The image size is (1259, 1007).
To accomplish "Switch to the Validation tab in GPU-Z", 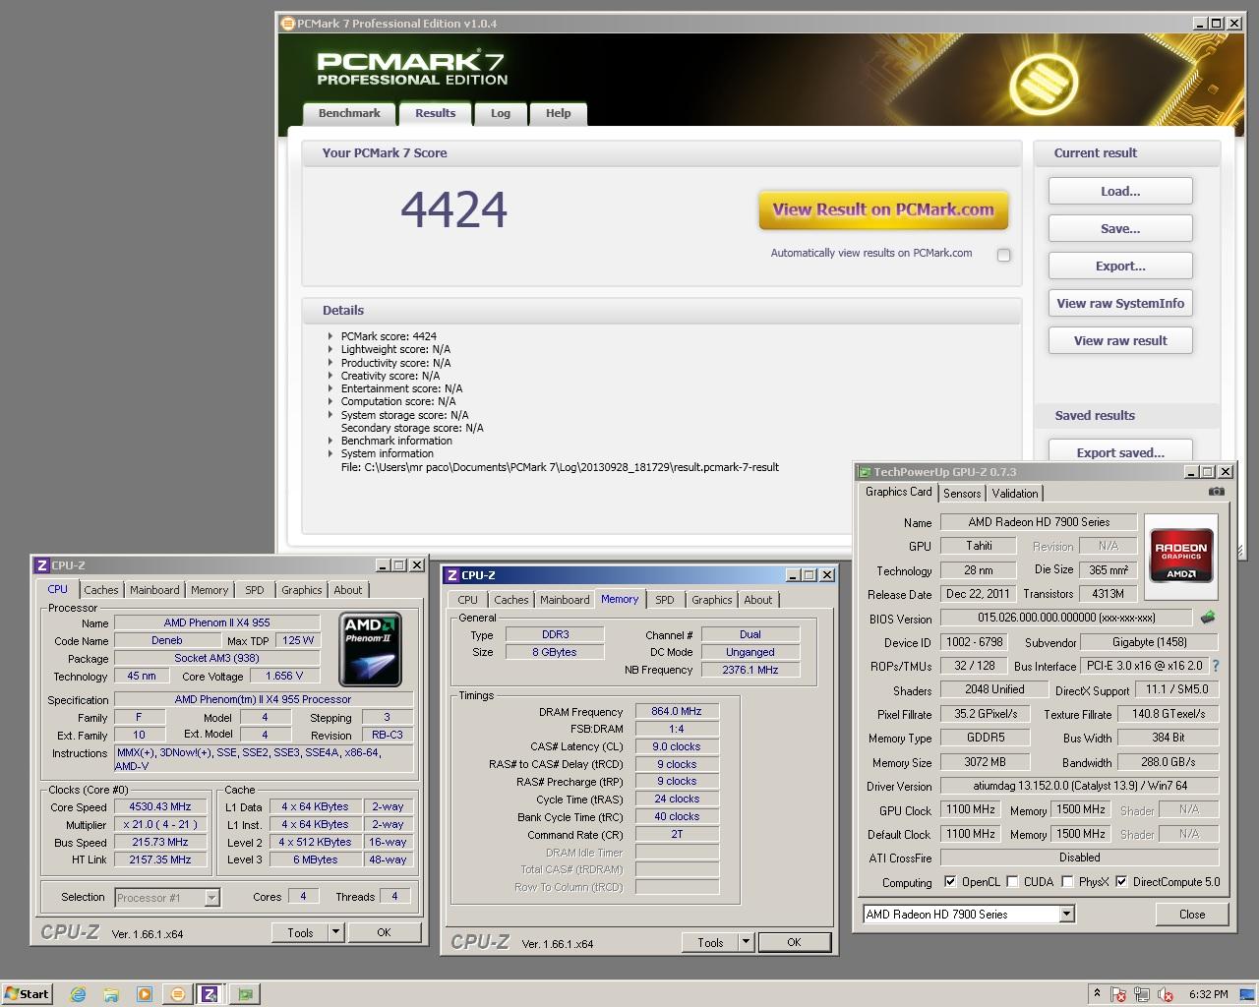I will [1015, 494].
